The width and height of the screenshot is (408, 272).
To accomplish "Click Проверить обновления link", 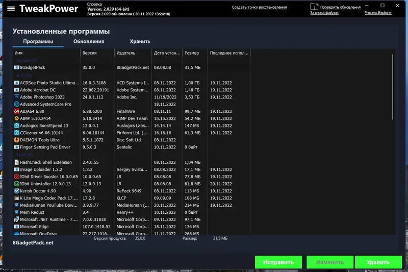I will [x=340, y=7].
